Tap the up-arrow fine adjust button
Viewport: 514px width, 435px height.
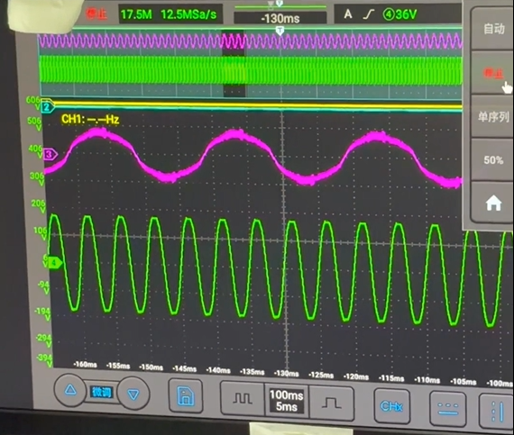point(70,390)
